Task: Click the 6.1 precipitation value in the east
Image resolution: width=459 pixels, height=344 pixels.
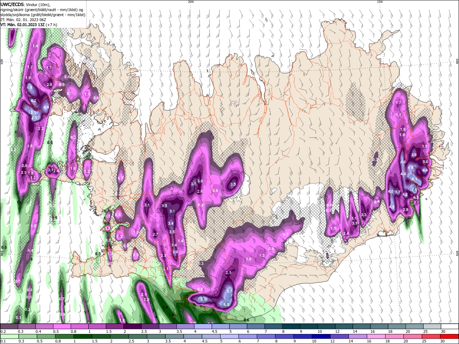Action: pos(414,178)
